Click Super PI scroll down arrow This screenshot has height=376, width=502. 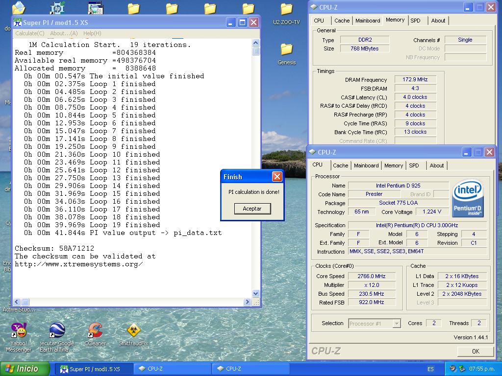click(255, 293)
